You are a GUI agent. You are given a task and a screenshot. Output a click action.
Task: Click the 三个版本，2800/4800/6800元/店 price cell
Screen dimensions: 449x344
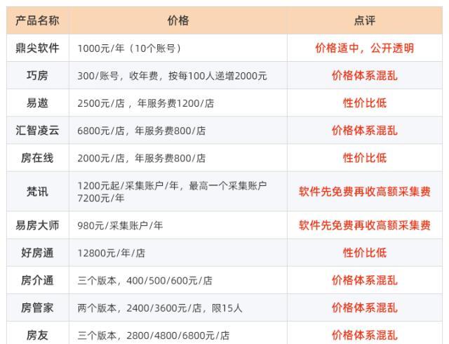(178, 333)
